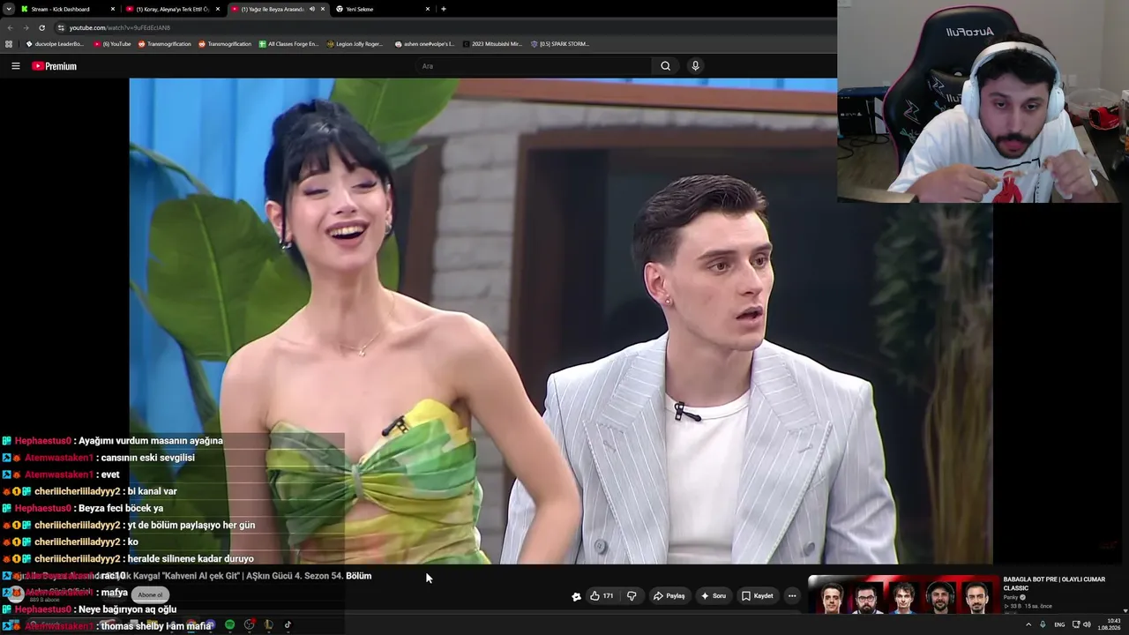
Task: Close the 'Stream - Kick Dashboard' tab
Action: point(113,9)
